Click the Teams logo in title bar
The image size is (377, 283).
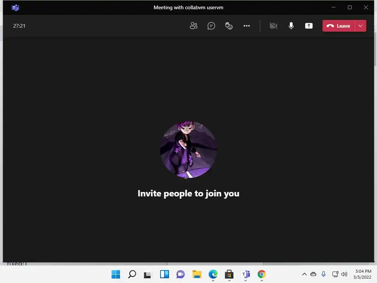pos(15,8)
